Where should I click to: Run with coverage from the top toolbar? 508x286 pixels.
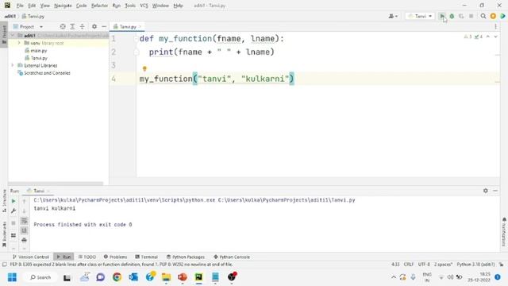point(461,16)
